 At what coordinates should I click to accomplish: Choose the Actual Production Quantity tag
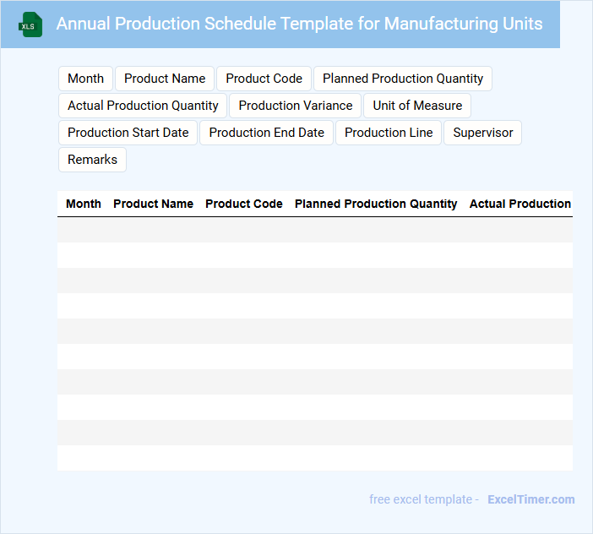143,106
